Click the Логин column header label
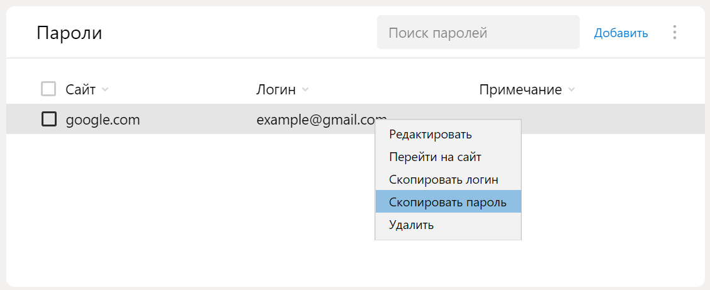Image resolution: width=710 pixels, height=290 pixels. (x=276, y=90)
